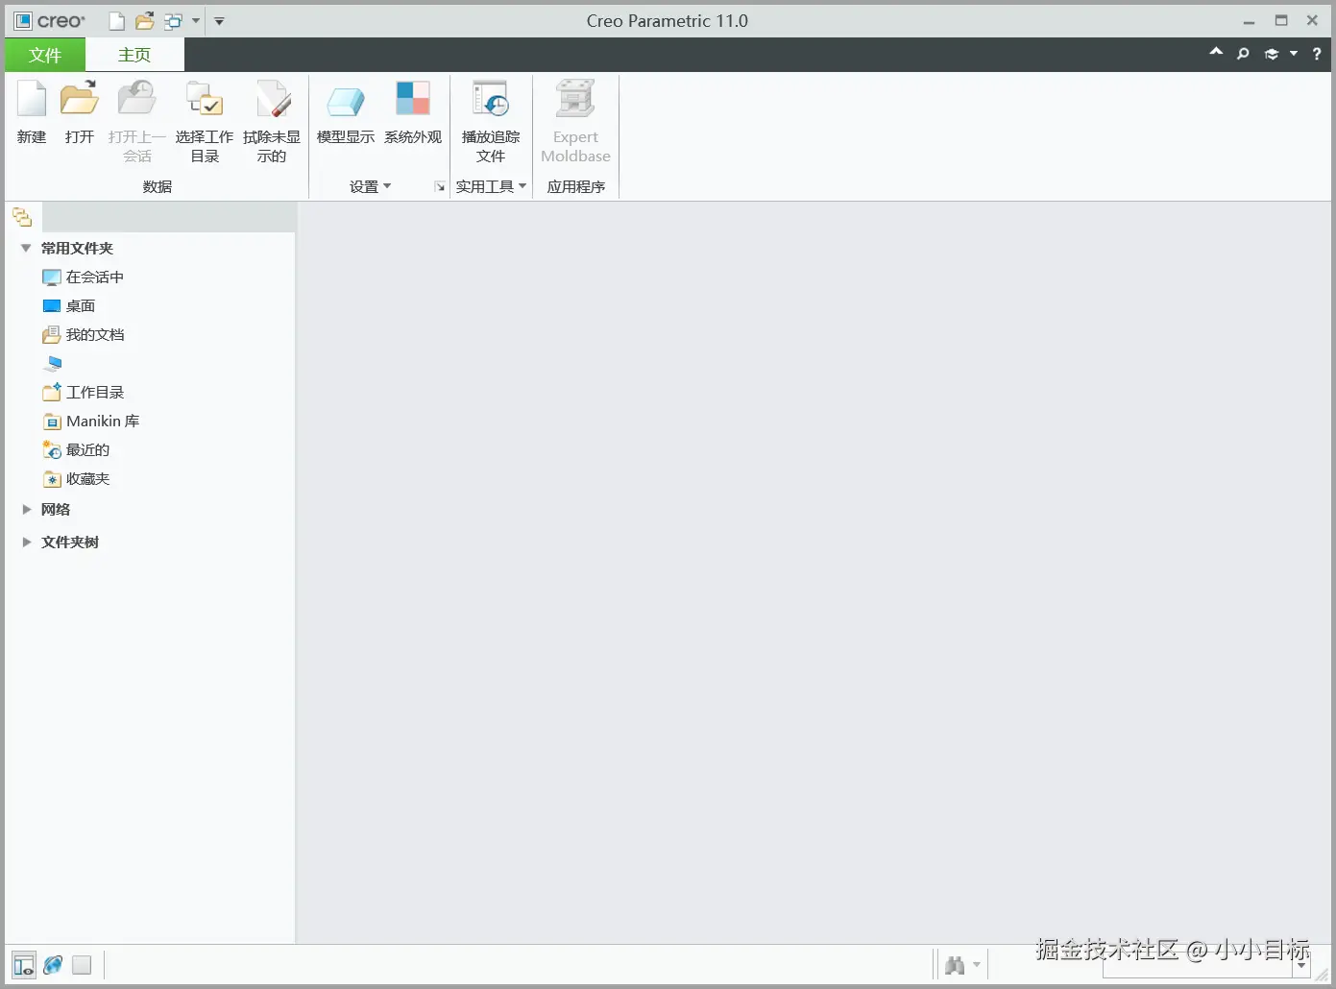Click quick-access New document icon in title bar
This screenshot has width=1336, height=989.
click(117, 21)
